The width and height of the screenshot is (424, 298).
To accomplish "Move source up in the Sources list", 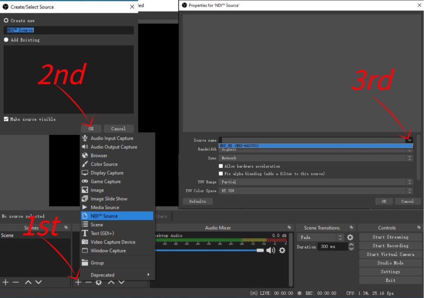I will [x=111, y=282].
